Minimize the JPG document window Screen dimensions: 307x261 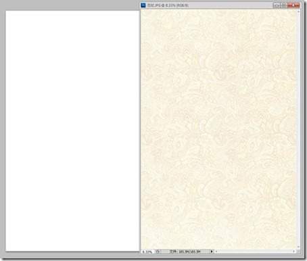point(277,5)
